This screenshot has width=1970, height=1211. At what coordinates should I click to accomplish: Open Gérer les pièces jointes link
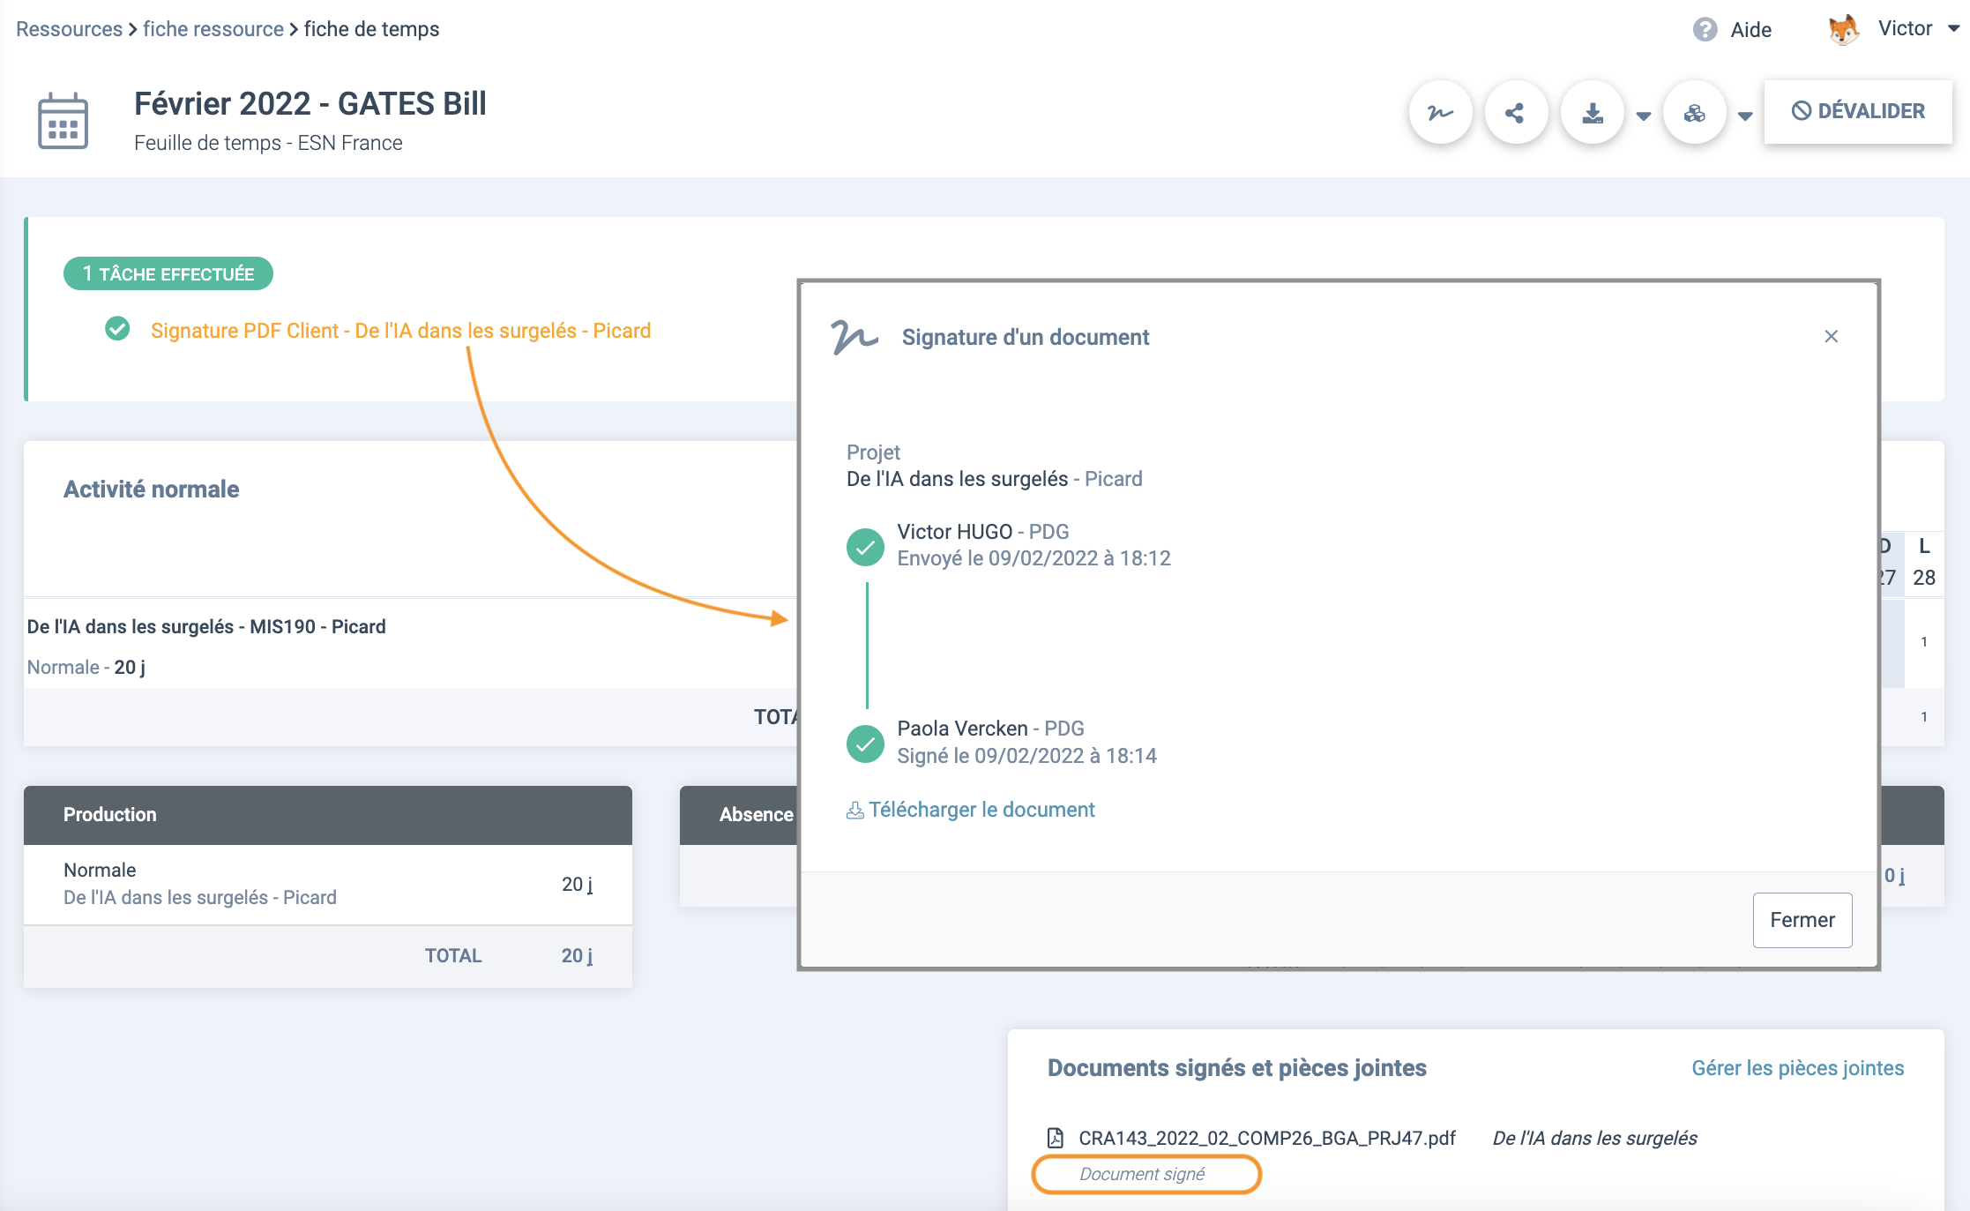pos(1797,1068)
